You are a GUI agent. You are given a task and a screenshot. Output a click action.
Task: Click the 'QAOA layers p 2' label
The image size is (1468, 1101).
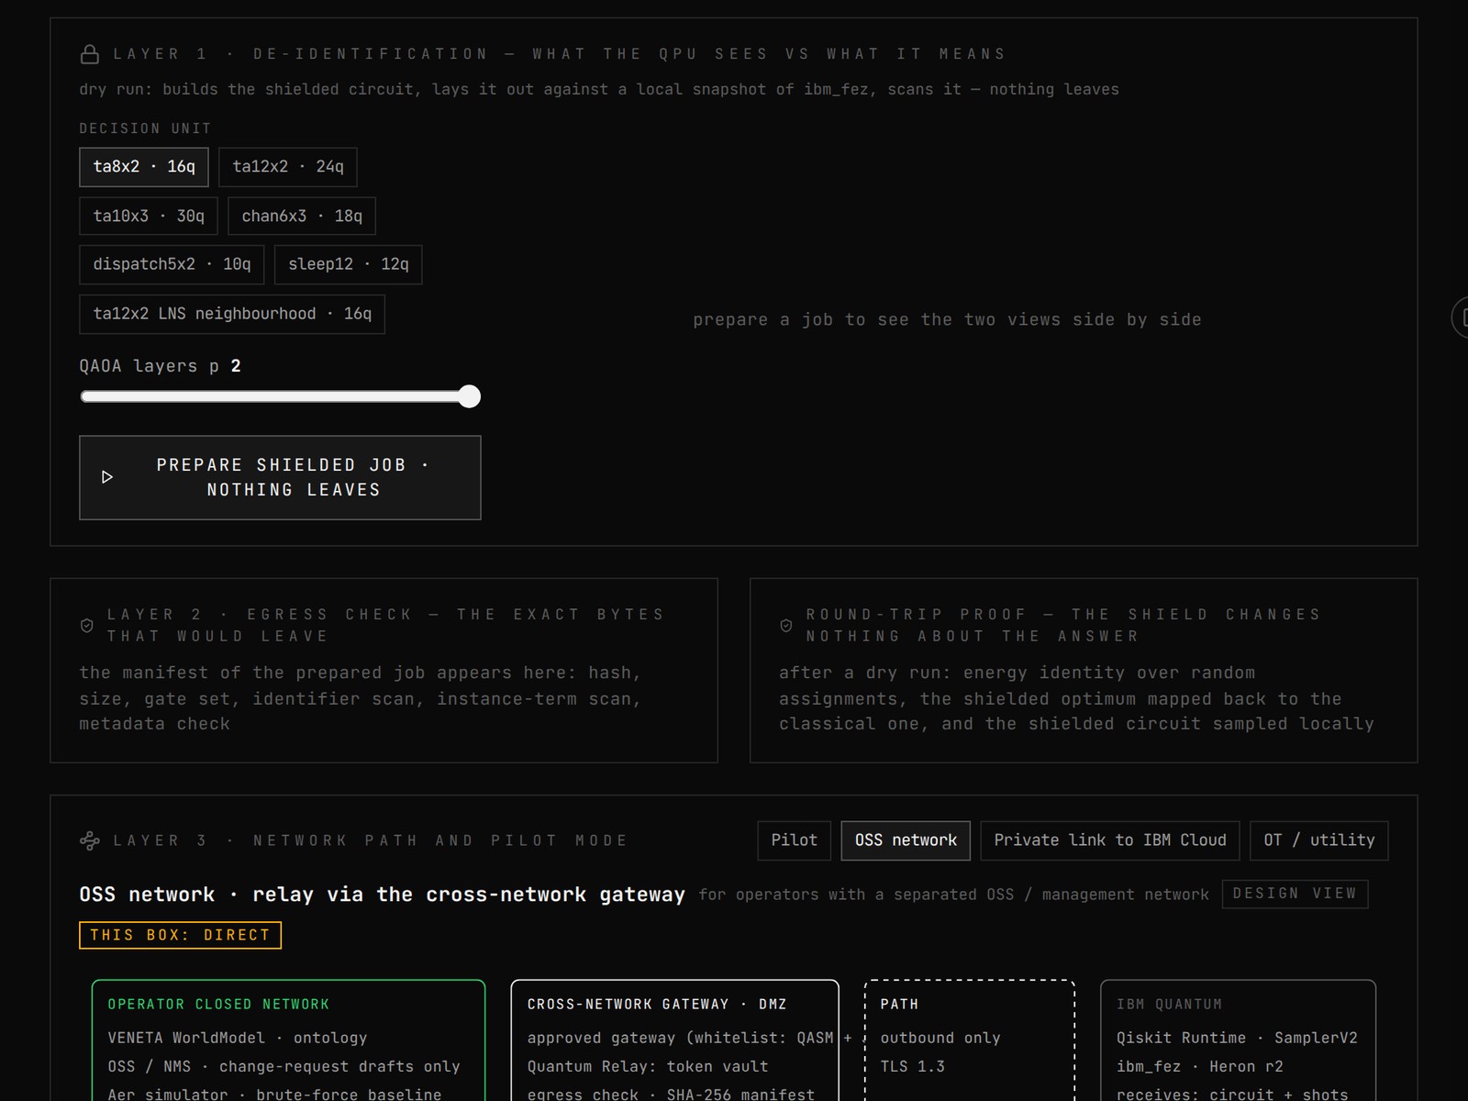tap(160, 366)
